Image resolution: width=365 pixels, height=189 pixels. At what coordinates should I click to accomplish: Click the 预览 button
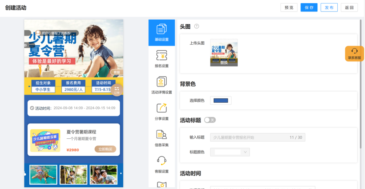tap(289, 7)
